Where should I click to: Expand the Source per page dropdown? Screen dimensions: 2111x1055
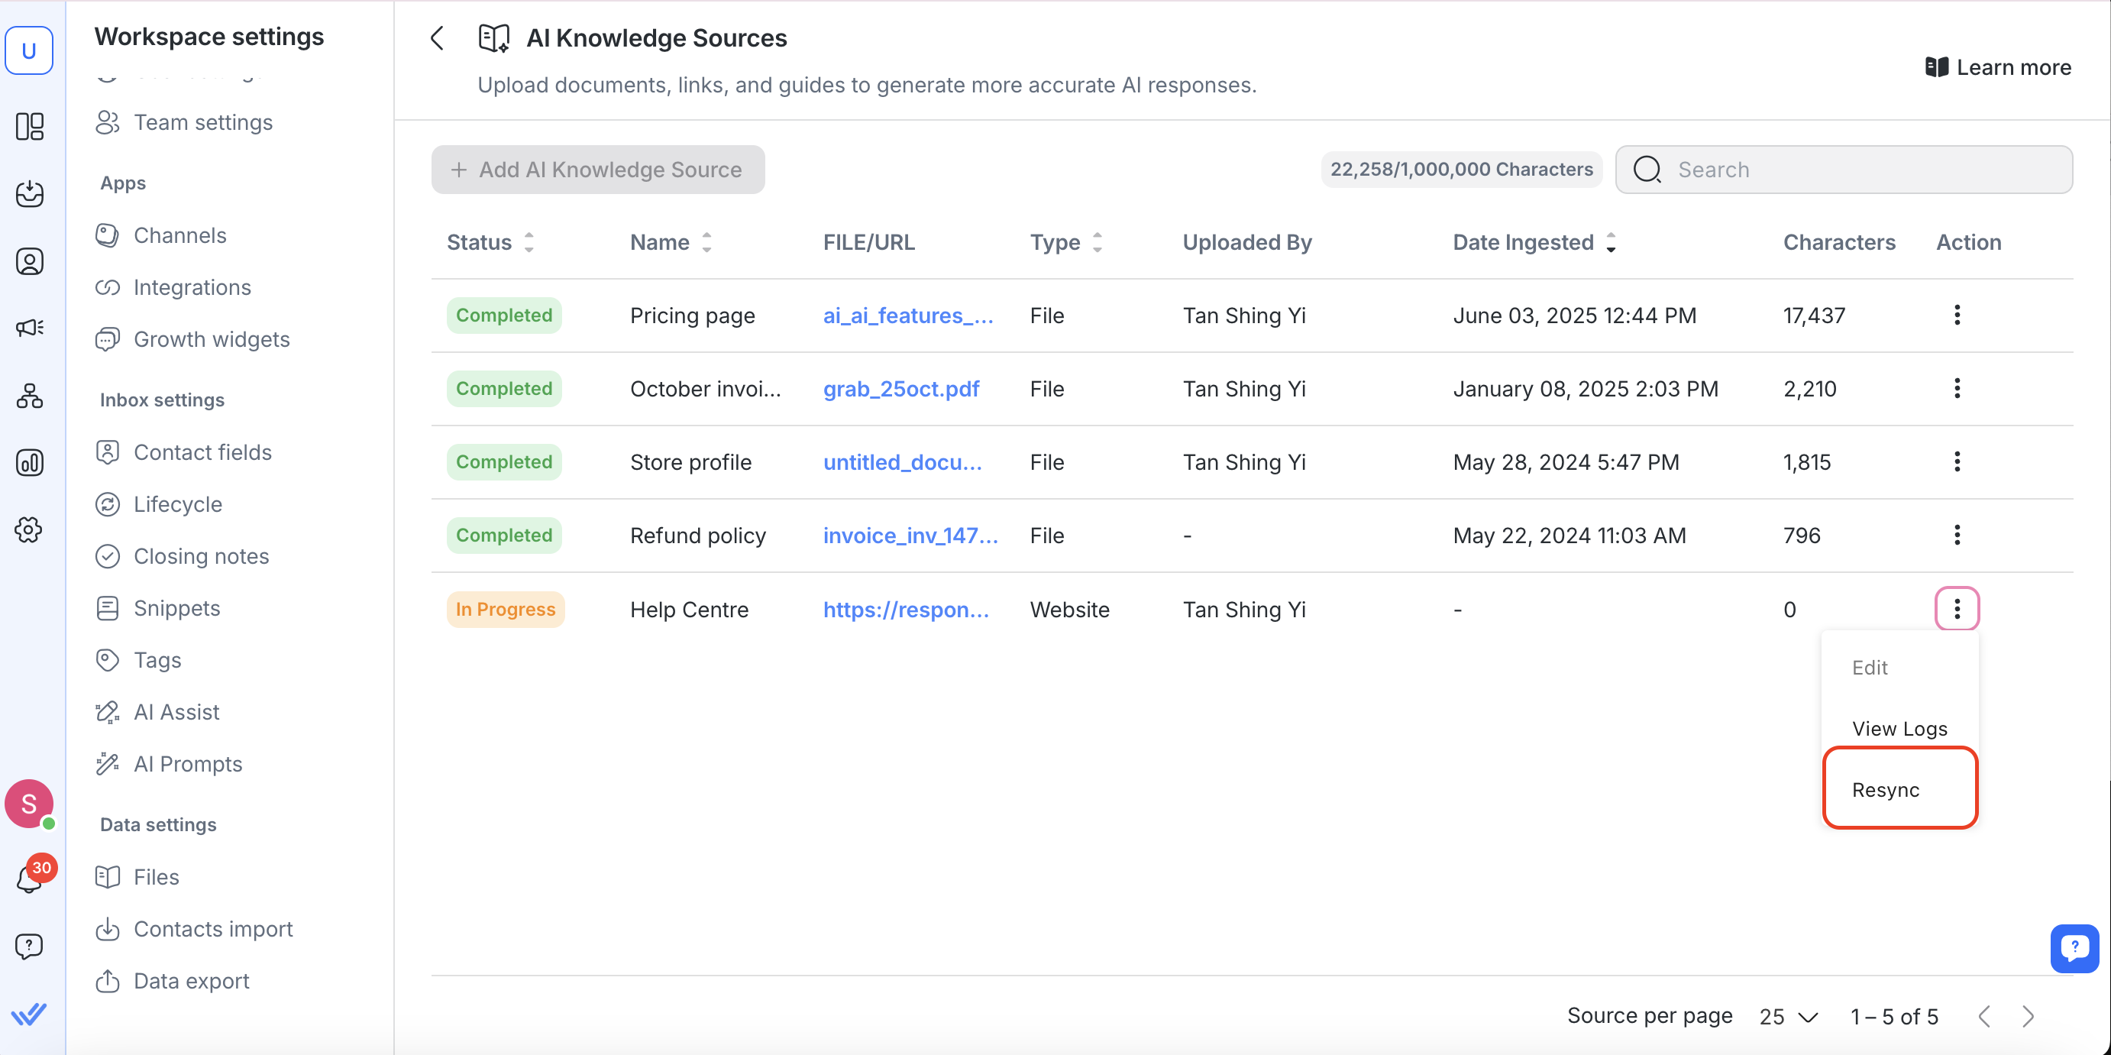[x=1789, y=1017]
